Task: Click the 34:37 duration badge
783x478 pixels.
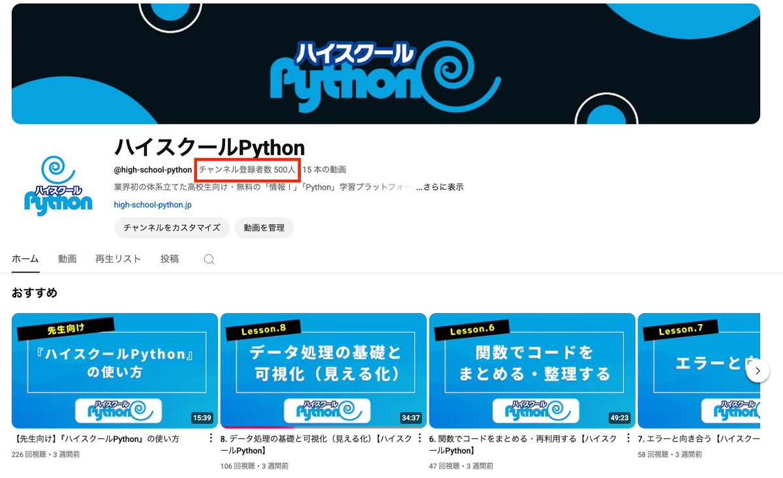Action: tap(410, 418)
